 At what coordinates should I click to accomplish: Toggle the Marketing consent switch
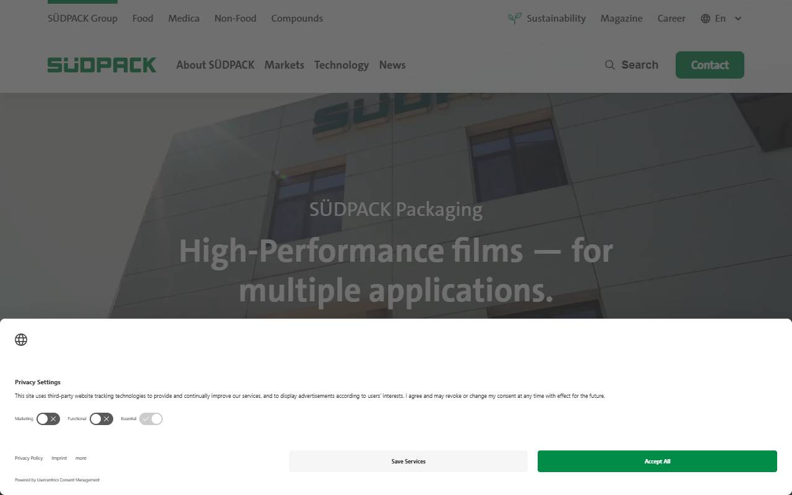coord(48,419)
